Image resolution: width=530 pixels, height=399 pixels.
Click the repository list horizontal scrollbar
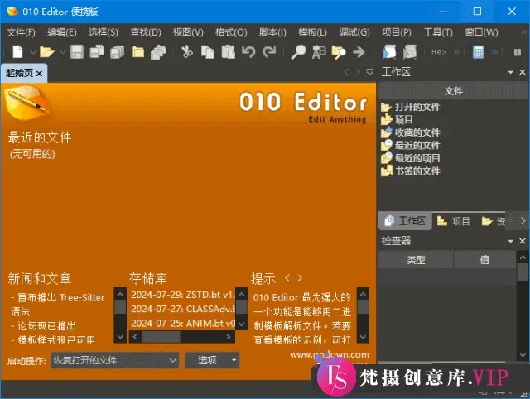coord(182,337)
